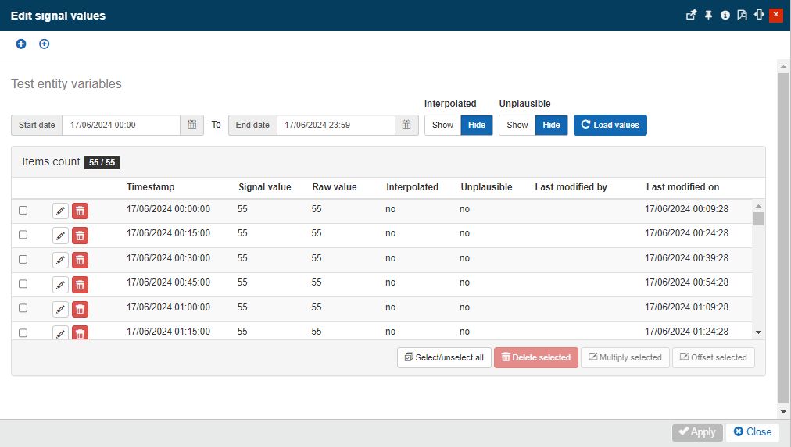Click the open in new window icon

coord(691,15)
